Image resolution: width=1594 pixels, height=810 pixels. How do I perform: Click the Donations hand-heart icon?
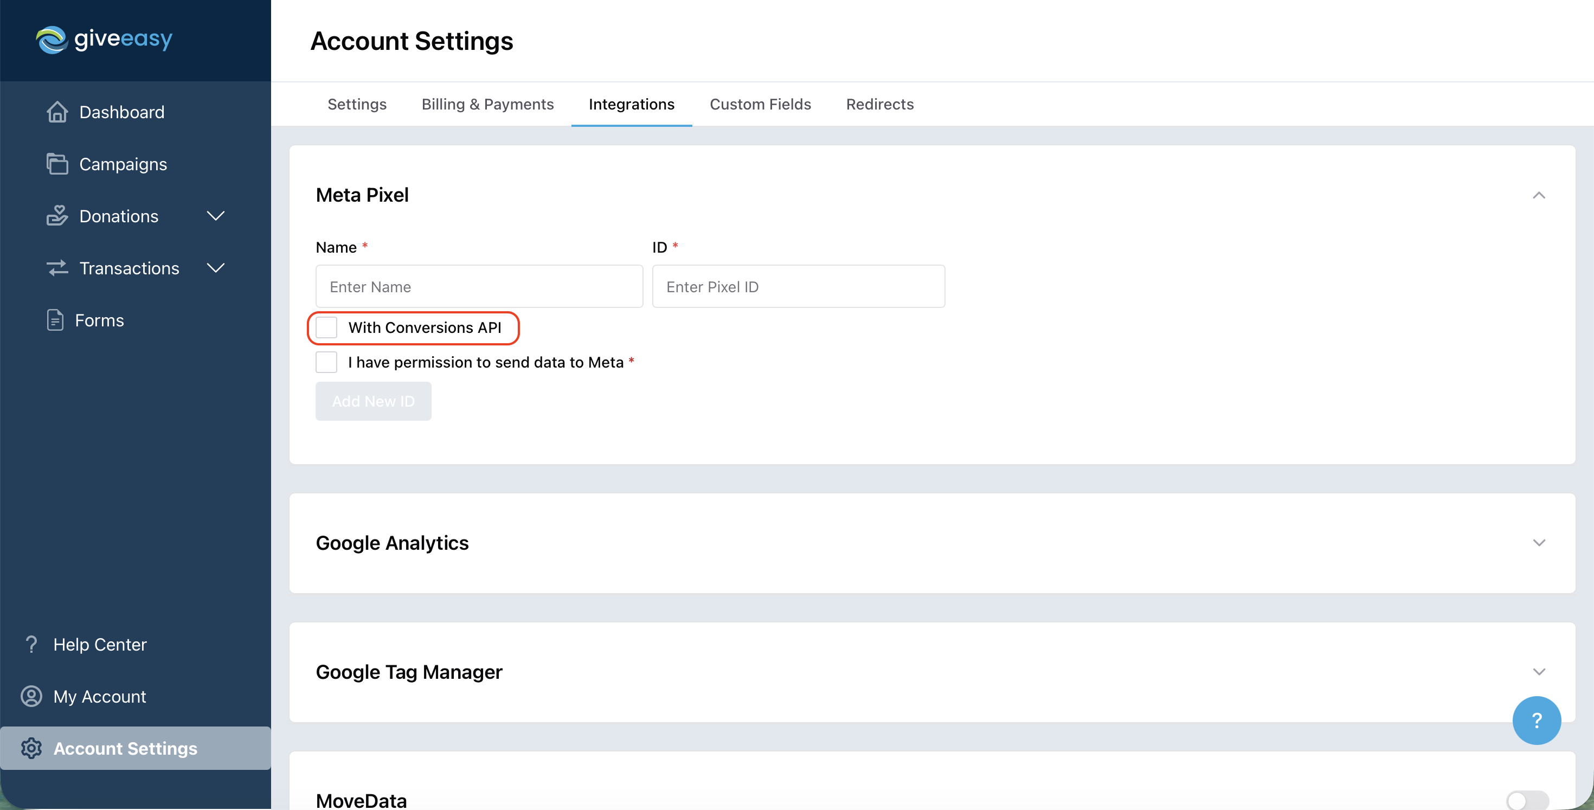(57, 216)
